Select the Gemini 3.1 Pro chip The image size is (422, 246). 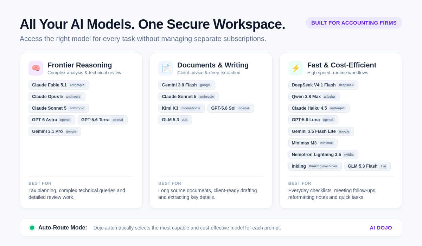point(55,131)
